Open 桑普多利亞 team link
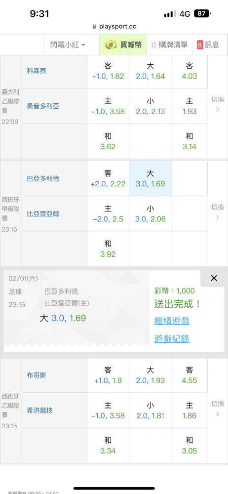 click(x=43, y=106)
